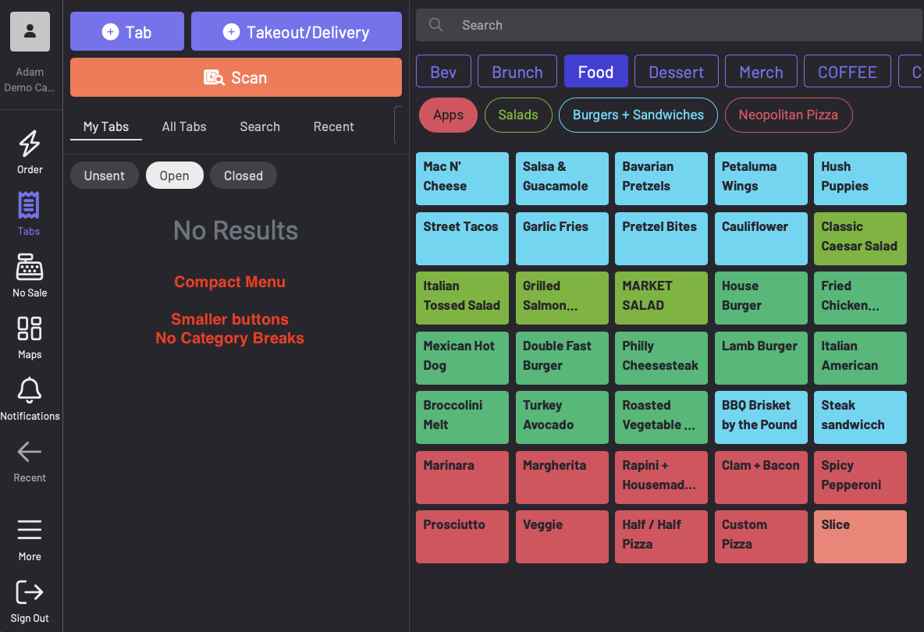Create a new Takeout/Delivery order

pos(297,32)
